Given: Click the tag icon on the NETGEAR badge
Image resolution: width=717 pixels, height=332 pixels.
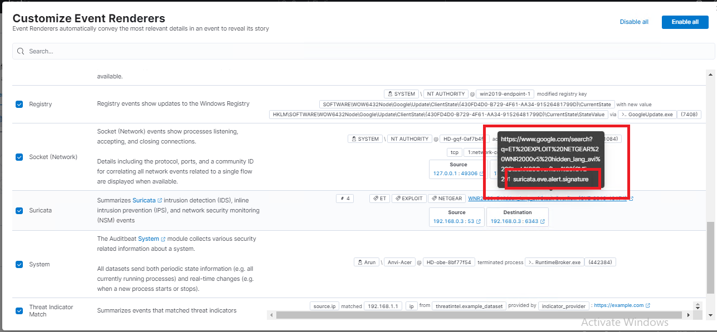Looking at the screenshot, I should 434,198.
